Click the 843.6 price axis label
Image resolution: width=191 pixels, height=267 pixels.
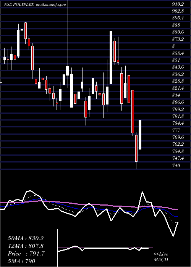pos(178,67)
